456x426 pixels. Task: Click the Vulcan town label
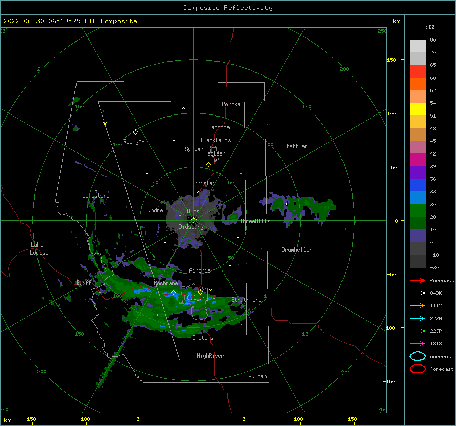coord(258,376)
